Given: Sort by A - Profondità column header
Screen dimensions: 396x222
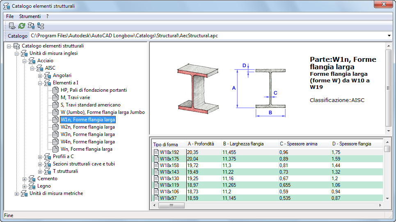Looking at the screenshot, I should [x=204, y=144].
